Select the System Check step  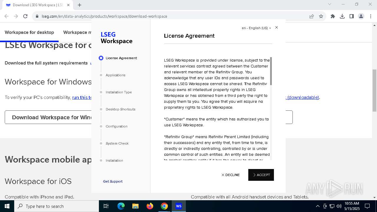click(114, 143)
